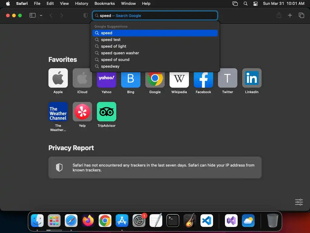Open the History menu
Image resolution: width=310 pixels, height=233 pixels.
[81, 3]
